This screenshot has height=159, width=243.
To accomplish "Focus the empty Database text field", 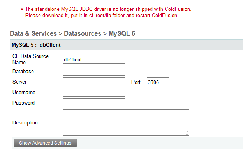I will (x=94, y=71).
